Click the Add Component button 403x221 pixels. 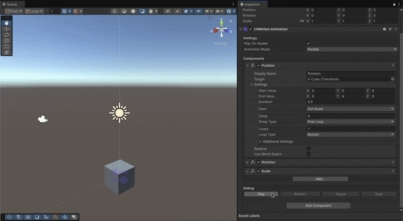point(318,205)
